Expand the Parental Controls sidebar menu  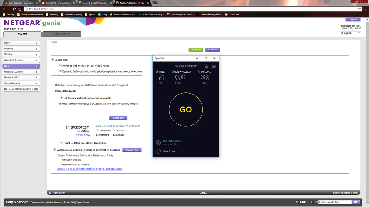click(x=21, y=72)
